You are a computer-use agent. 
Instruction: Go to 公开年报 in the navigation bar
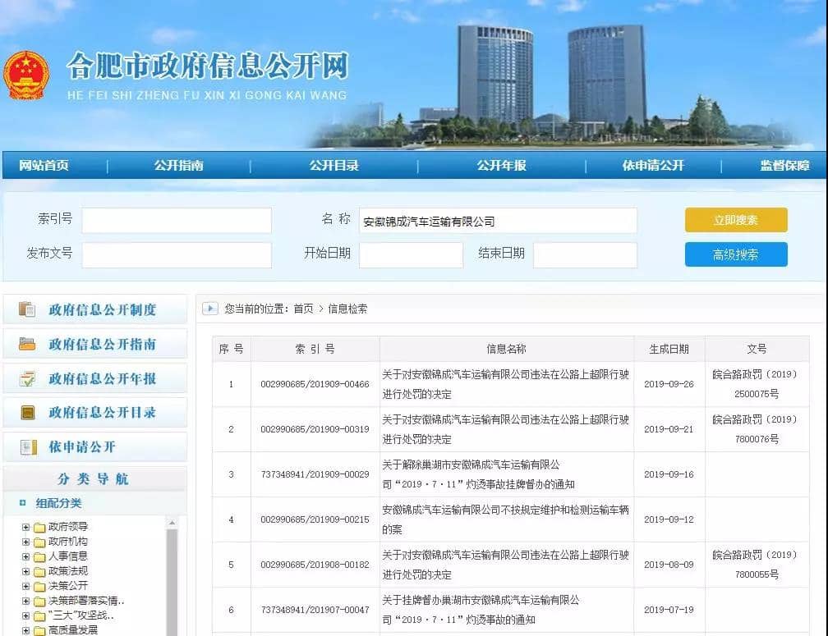[501, 166]
